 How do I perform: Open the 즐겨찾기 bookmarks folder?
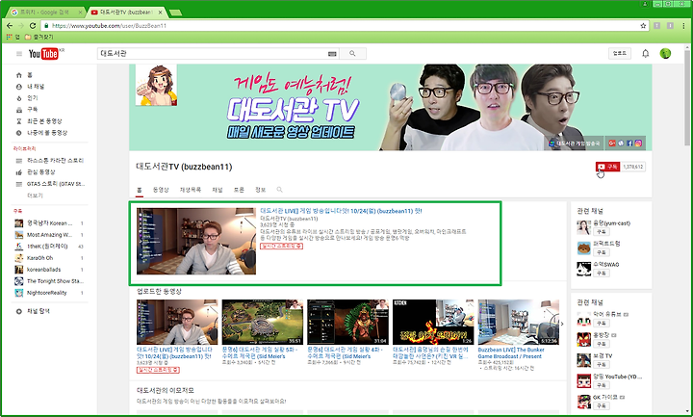coord(38,38)
